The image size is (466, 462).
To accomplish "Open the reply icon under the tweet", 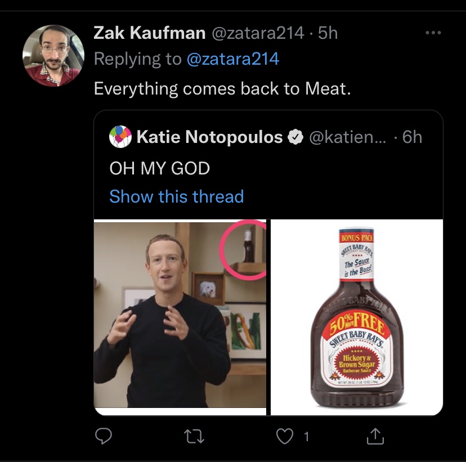I will (102, 436).
